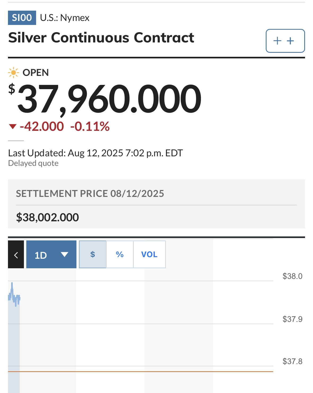Switch chart to percent mode
313x393 pixels.
click(x=120, y=254)
